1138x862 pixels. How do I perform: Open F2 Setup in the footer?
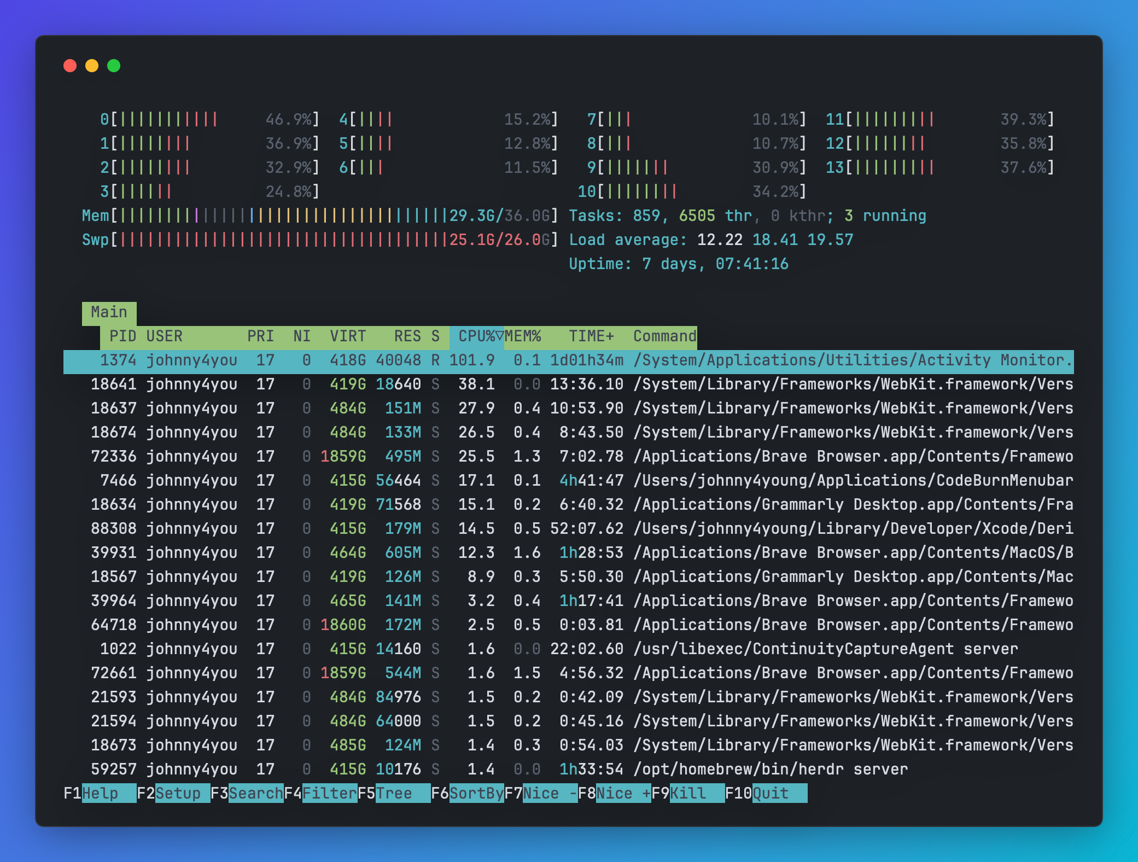pos(173,793)
